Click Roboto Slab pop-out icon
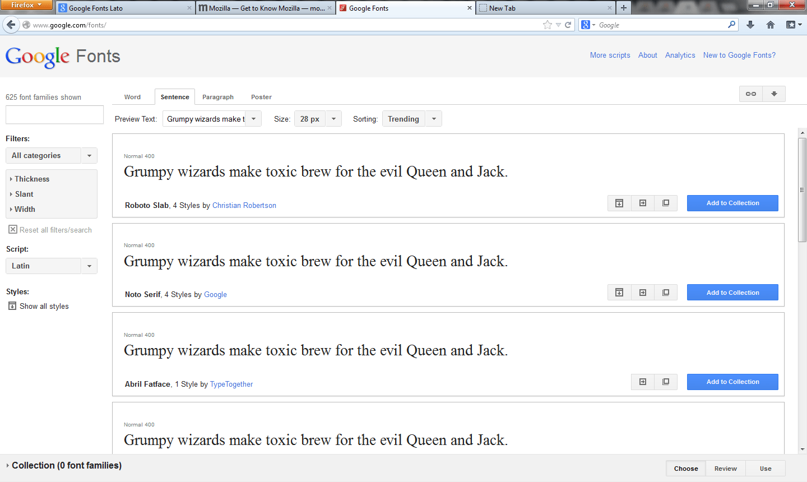The width and height of the screenshot is (807, 482). point(666,203)
